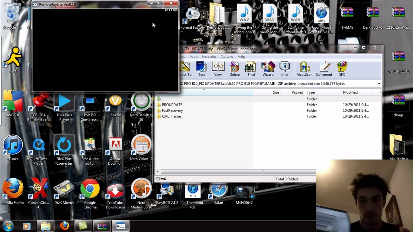This screenshot has width=413, height=232.
Task: Select the DivX Plus Converter desktop icon
Action: 64,150
